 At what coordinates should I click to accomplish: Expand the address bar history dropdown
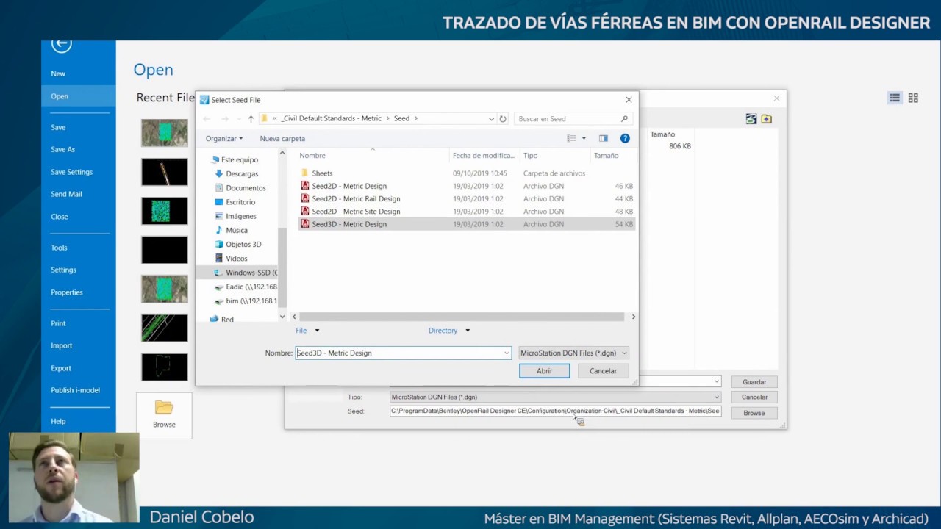[x=491, y=118]
